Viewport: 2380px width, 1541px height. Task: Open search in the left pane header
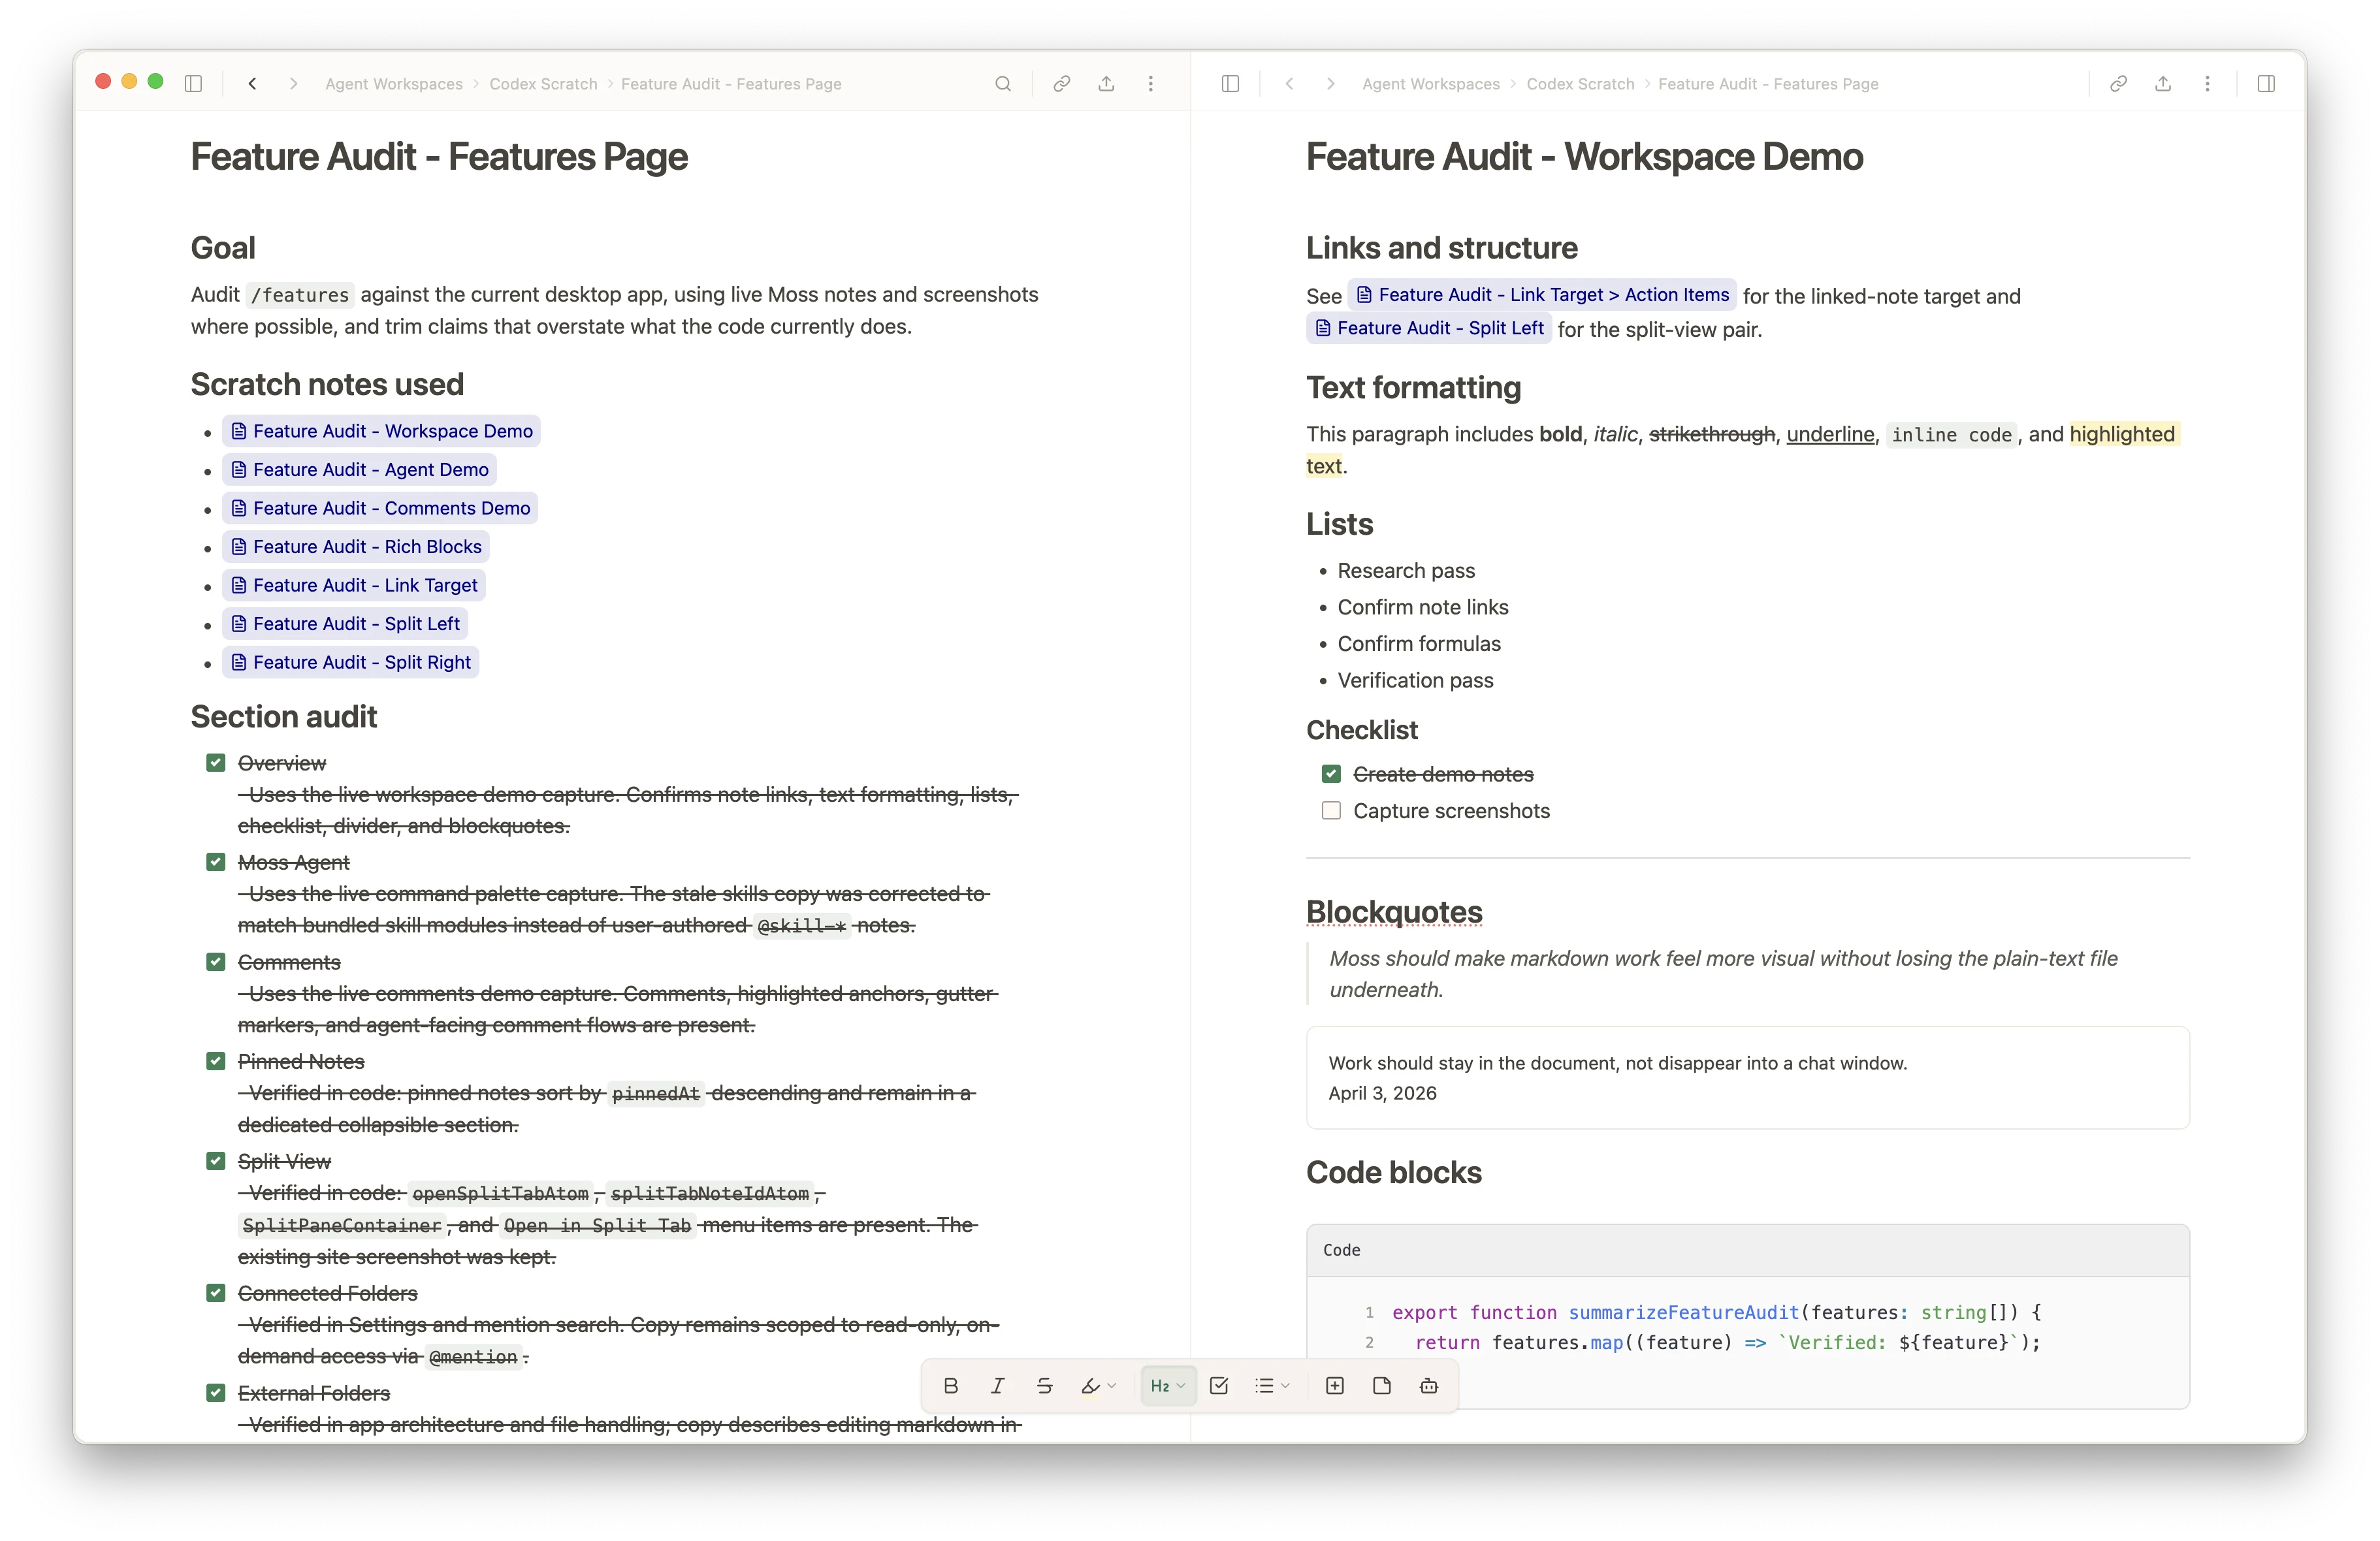pos(1004,84)
